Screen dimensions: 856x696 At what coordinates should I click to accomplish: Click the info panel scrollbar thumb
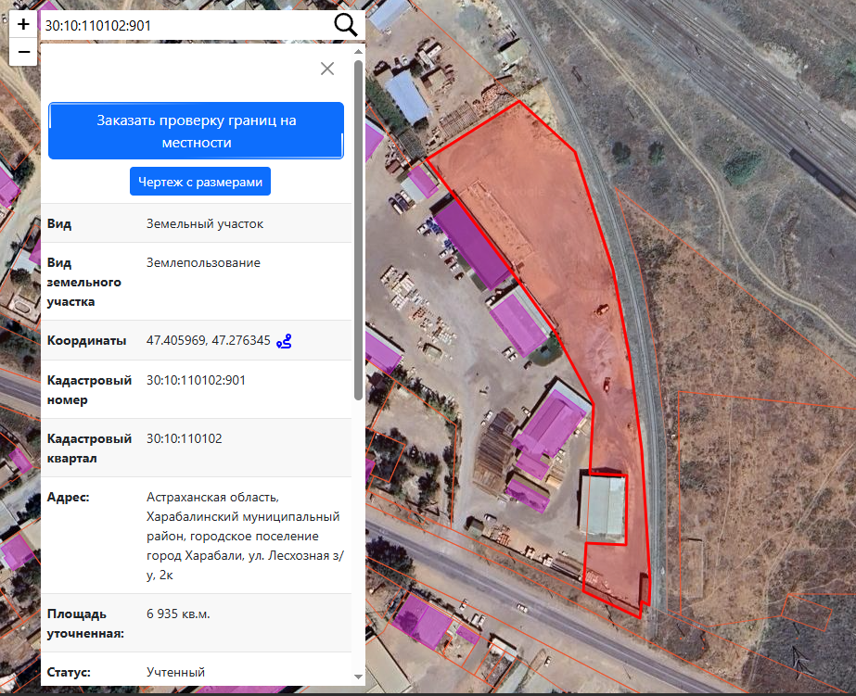[359, 232]
